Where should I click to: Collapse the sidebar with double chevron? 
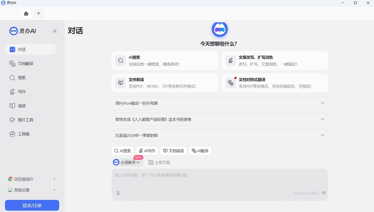55,31
